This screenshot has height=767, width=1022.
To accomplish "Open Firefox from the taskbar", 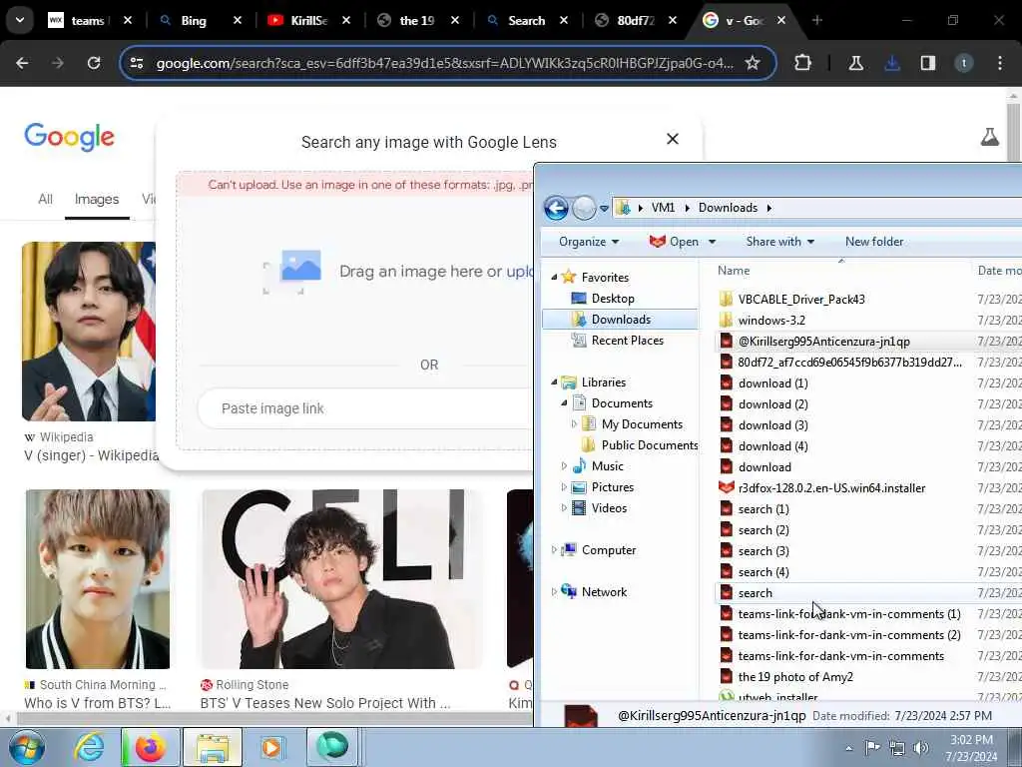I will click(x=150, y=747).
